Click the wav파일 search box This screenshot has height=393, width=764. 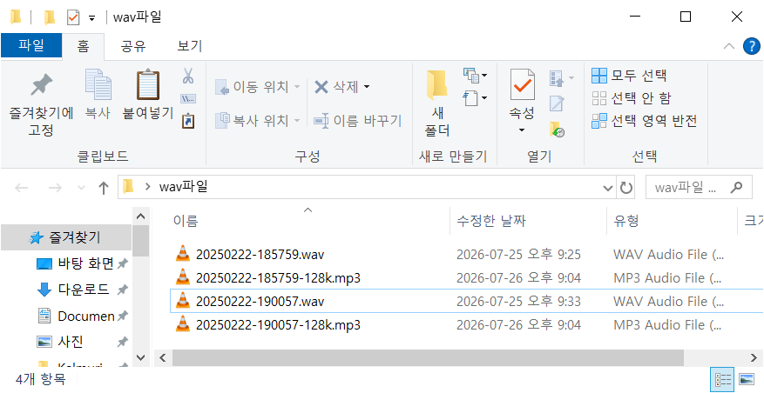699,187
